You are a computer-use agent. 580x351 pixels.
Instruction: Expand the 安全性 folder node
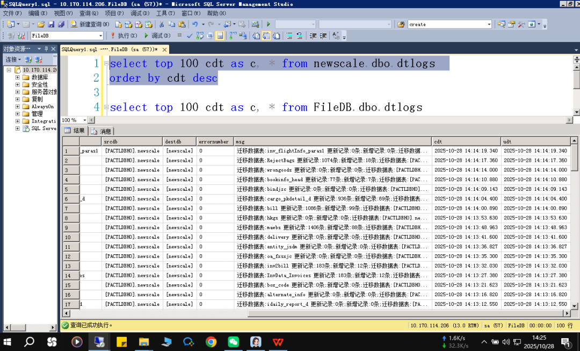point(17,85)
